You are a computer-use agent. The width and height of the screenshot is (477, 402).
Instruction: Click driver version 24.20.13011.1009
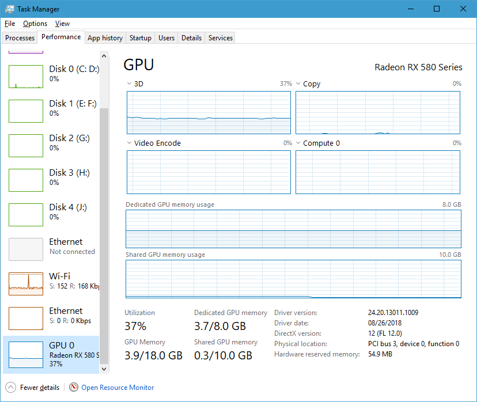393,313
